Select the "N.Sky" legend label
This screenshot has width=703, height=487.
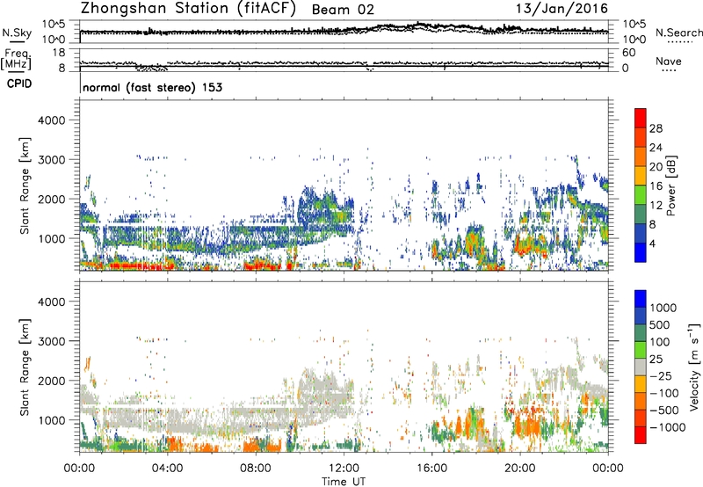tap(17, 33)
